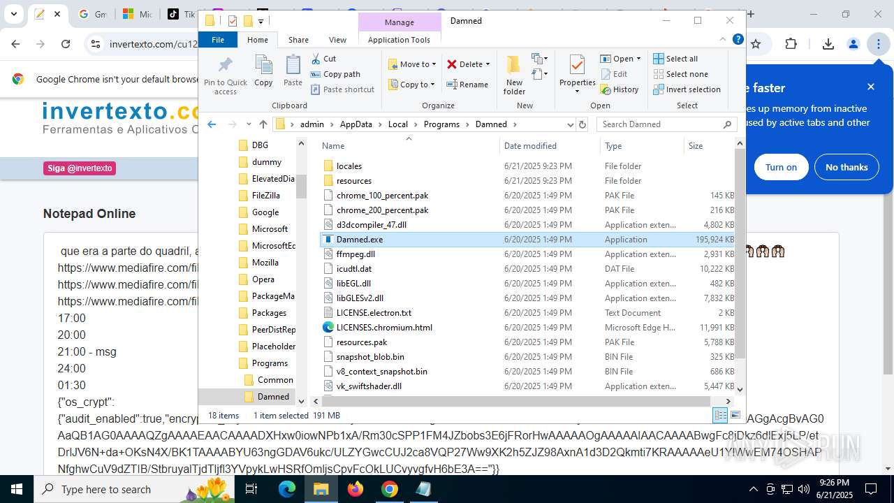
Task: Click Copy path command
Action: point(335,74)
